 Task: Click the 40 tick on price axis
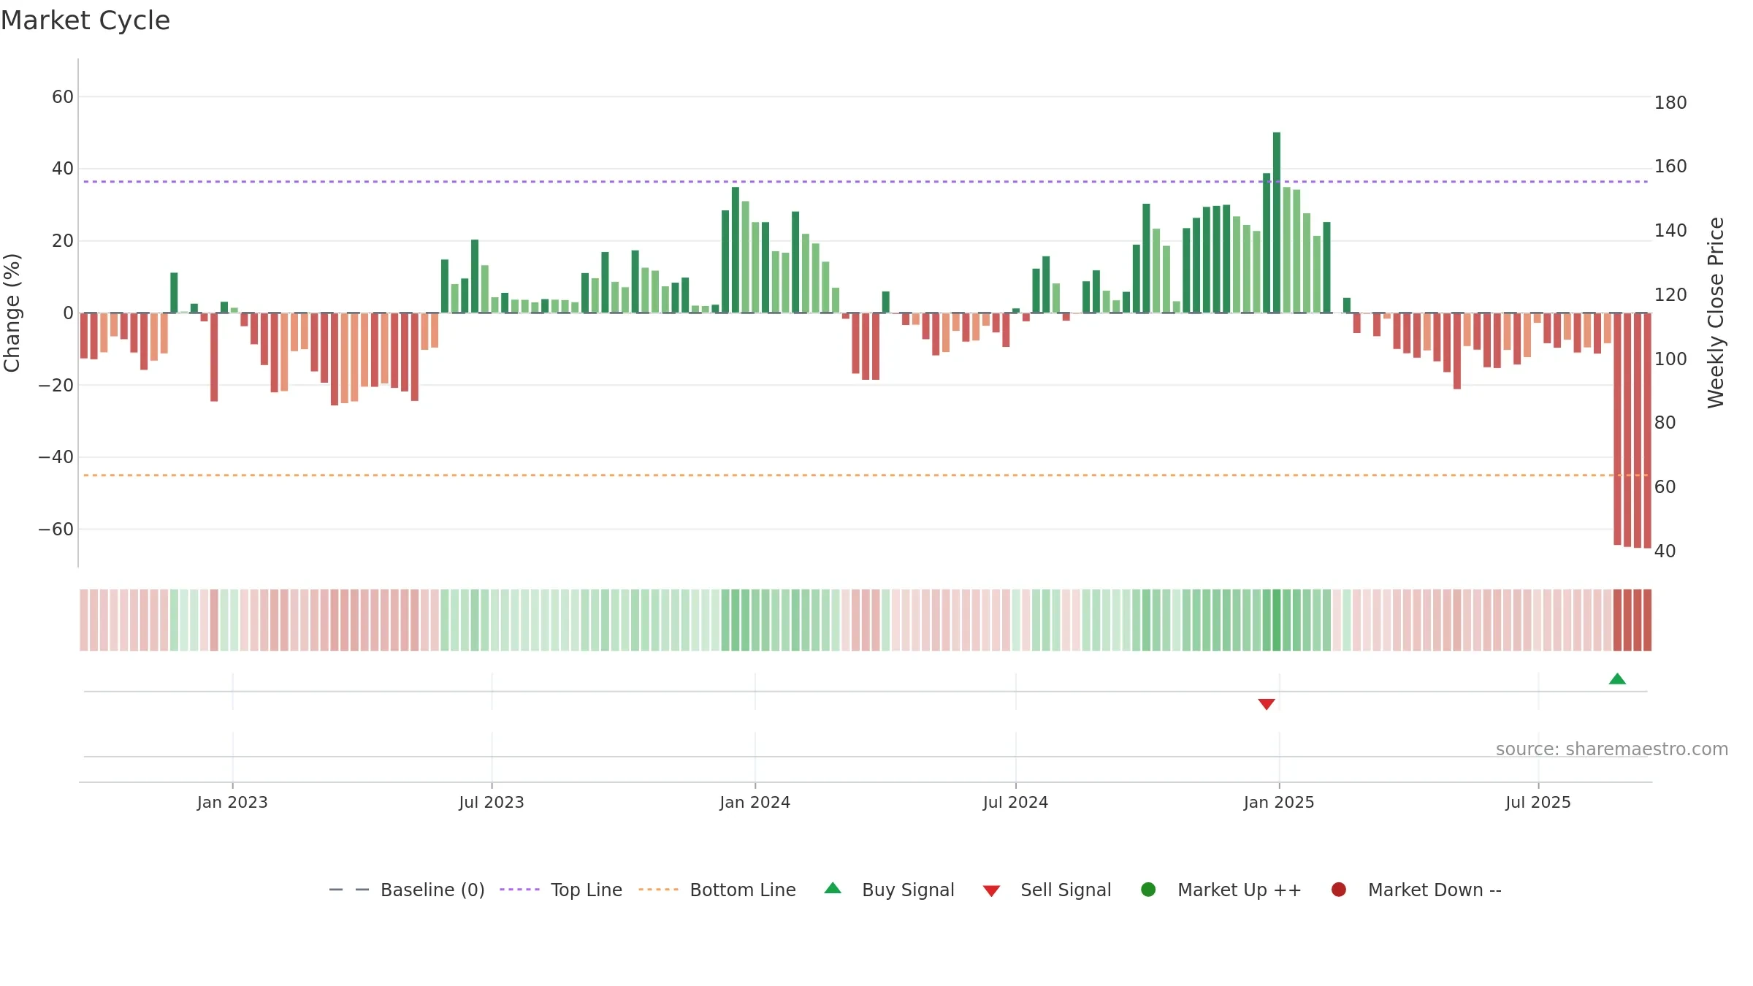pyautogui.click(x=1665, y=551)
